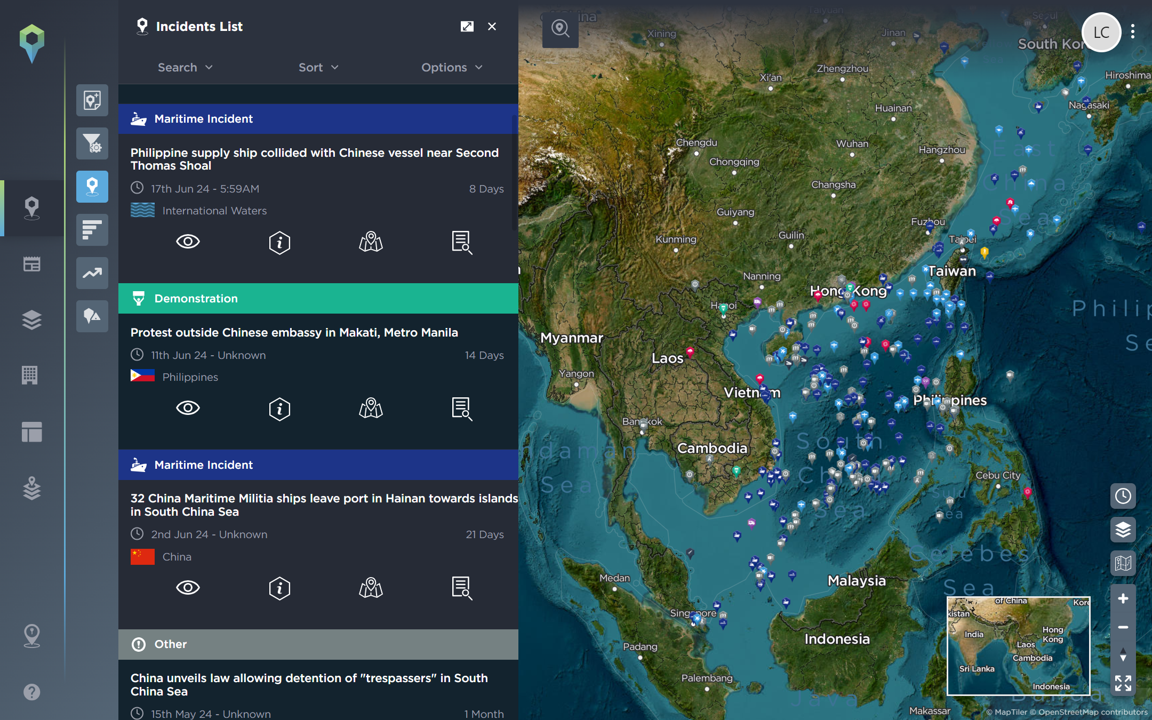Open the trends line chart icon

[x=92, y=273]
